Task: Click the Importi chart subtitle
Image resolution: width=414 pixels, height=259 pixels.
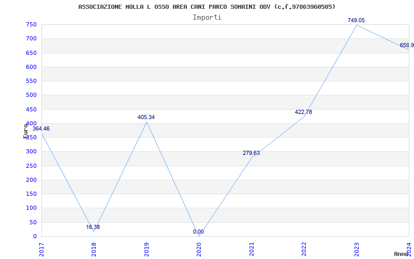Action: point(207,18)
